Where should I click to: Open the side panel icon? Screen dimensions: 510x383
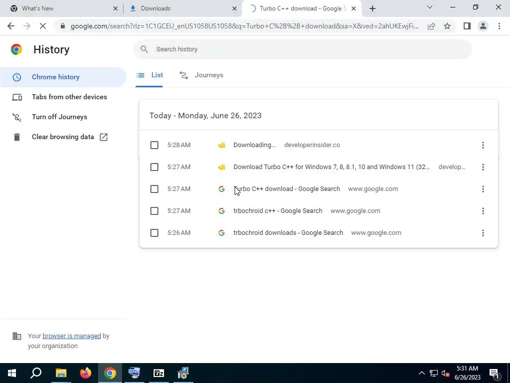click(x=467, y=26)
